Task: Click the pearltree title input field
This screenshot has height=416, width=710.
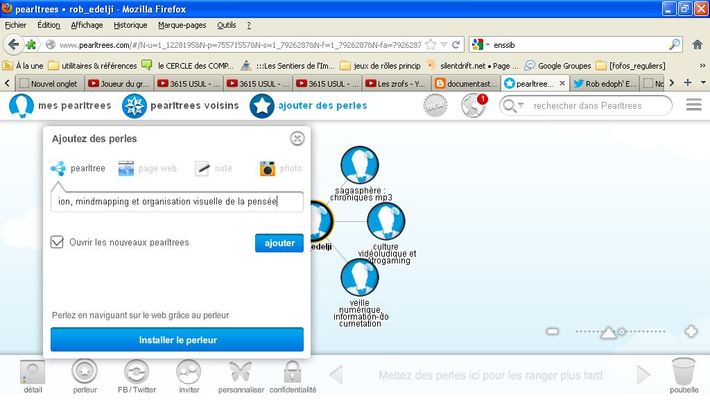Action: click(177, 202)
